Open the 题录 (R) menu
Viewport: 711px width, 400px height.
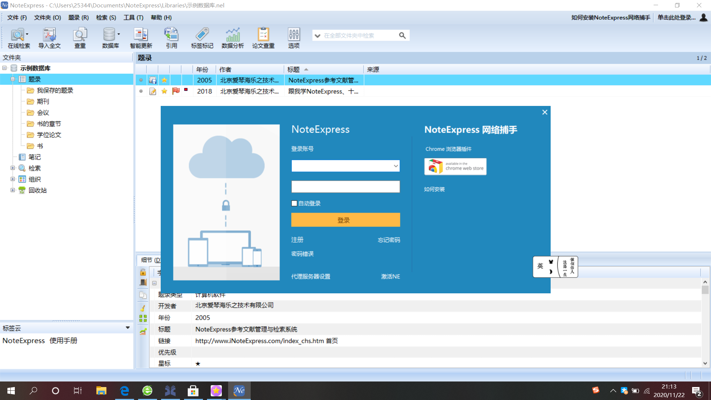[79, 17]
